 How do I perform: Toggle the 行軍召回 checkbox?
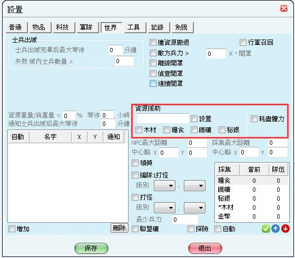point(243,42)
